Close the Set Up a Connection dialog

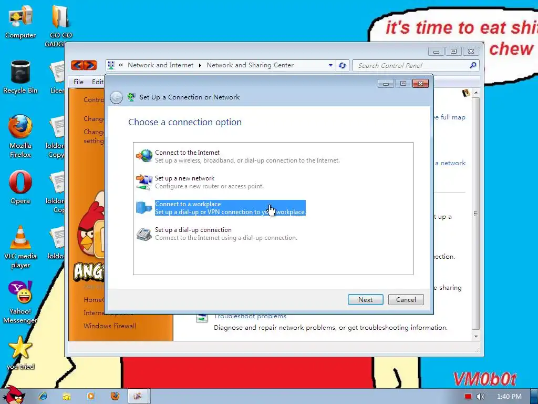(x=420, y=83)
